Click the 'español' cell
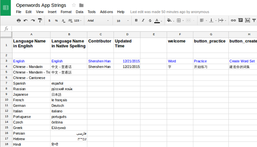 (69, 83)
